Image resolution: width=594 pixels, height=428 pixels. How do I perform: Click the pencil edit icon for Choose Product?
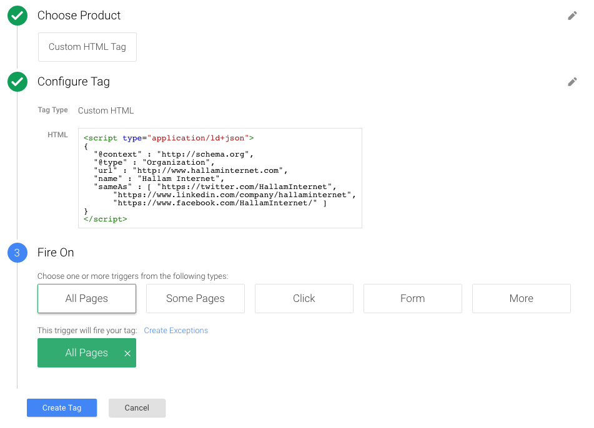(572, 16)
